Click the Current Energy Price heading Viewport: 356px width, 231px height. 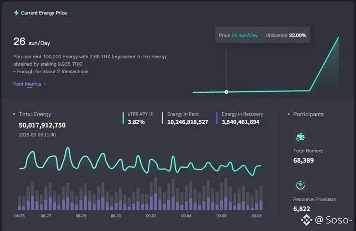[44, 13]
